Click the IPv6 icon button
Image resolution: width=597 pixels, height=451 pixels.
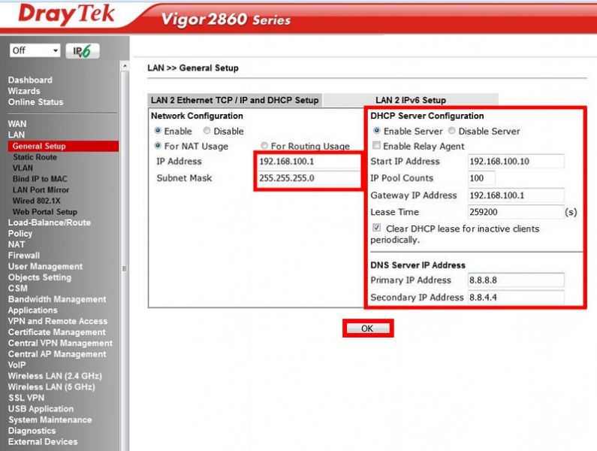[83, 50]
